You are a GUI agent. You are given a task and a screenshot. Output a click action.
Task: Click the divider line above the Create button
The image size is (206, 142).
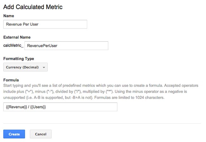pos(102,123)
